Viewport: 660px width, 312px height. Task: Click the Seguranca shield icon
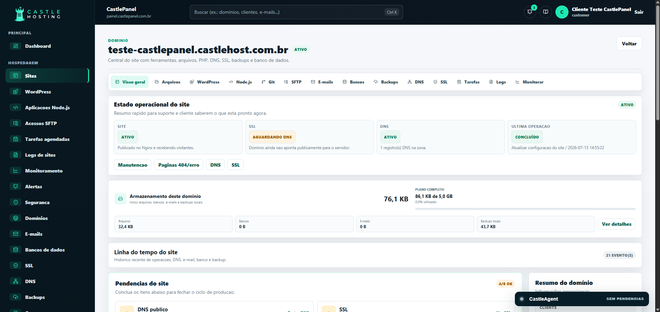pyautogui.click(x=15, y=202)
